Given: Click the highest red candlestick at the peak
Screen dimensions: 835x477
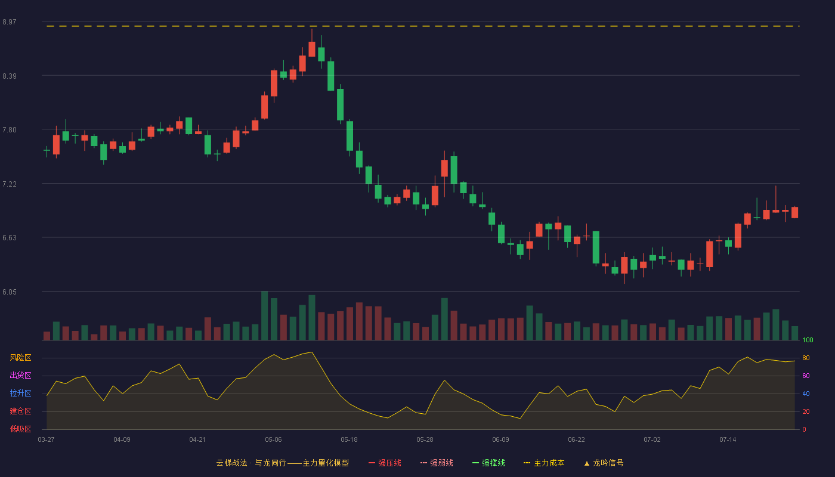Looking at the screenshot, I should click(312, 49).
